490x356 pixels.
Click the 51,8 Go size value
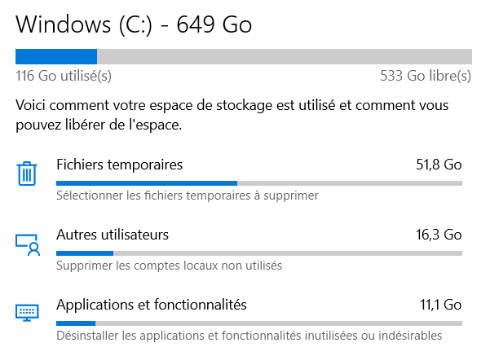pos(439,165)
